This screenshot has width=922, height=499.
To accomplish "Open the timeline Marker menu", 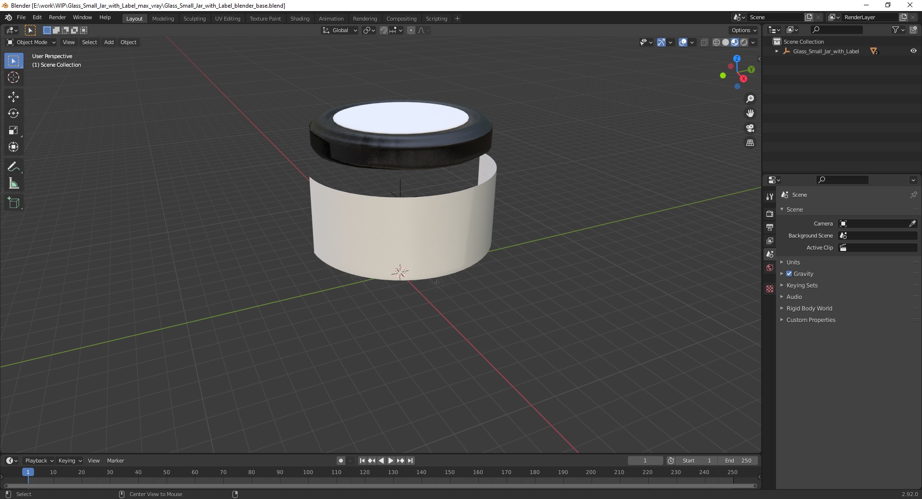I will pos(115,461).
